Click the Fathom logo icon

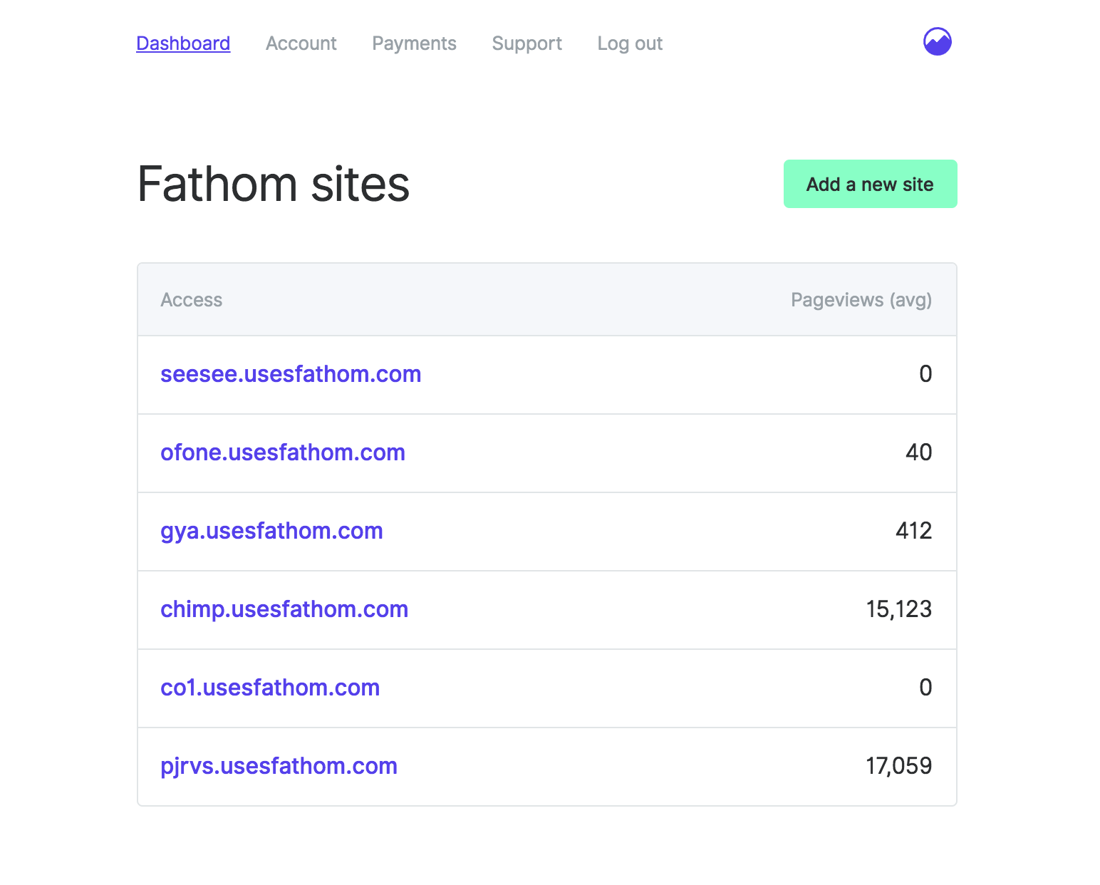coord(938,41)
